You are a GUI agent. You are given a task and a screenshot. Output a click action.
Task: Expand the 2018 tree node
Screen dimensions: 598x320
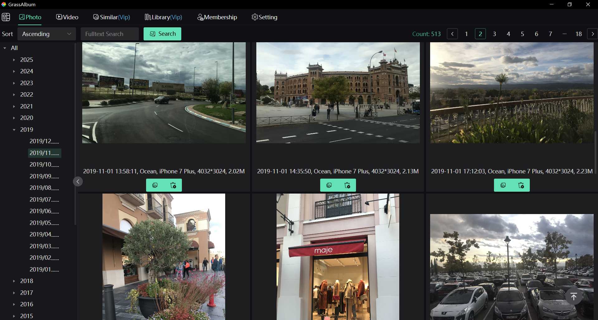[x=14, y=281]
